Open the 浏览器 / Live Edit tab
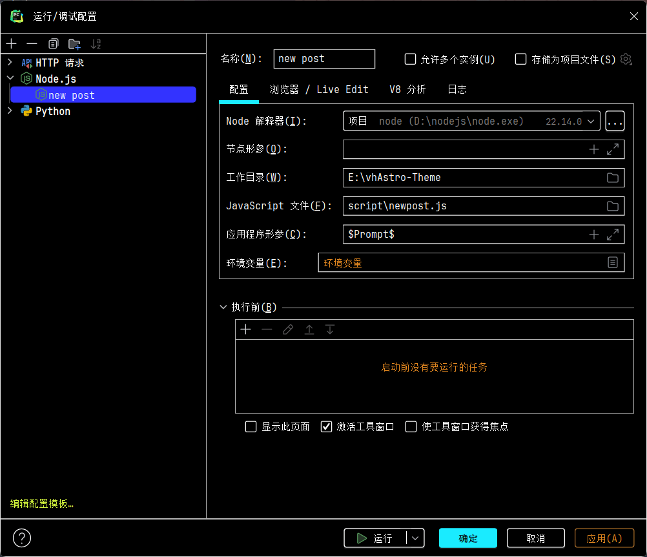The image size is (647, 557). [x=319, y=90]
